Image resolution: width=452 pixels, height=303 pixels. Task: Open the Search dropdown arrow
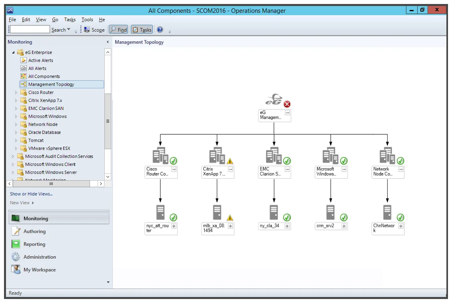69,29
